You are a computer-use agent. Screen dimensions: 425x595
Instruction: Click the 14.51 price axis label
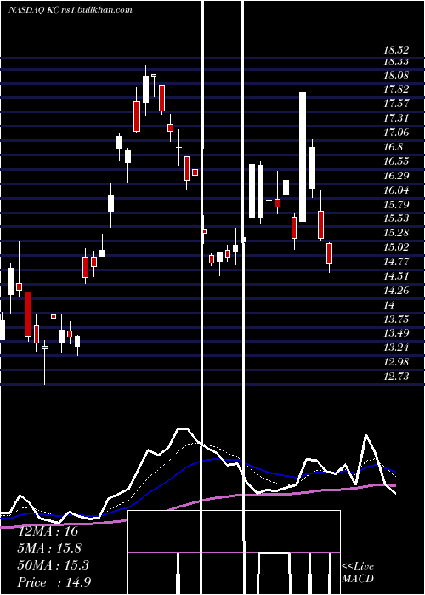click(396, 276)
